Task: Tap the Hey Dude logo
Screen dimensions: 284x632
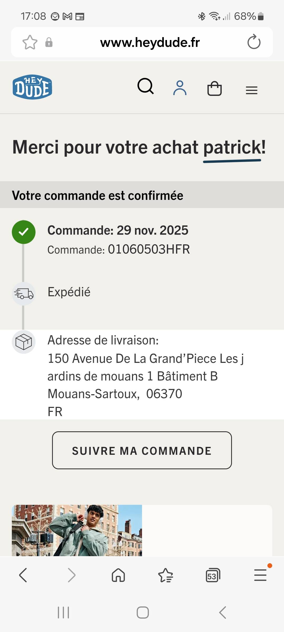Action: 32,87
